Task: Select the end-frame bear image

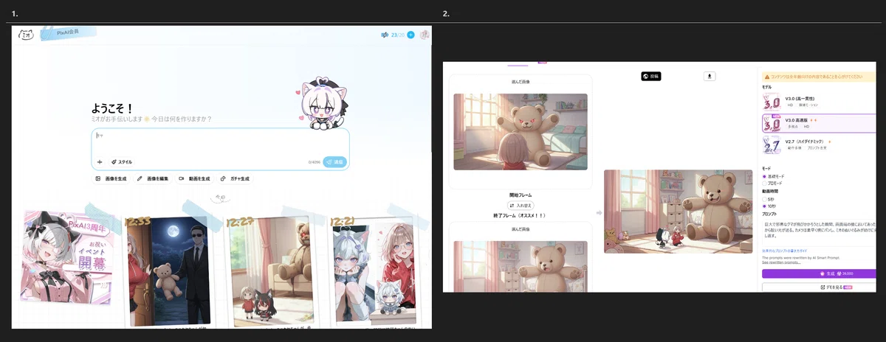Action: pos(521,266)
